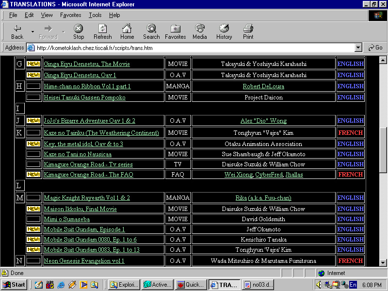
Task: Click the volume speaker tray icon
Action: coord(319,285)
